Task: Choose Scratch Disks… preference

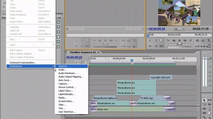Action: [x=72, y=101]
